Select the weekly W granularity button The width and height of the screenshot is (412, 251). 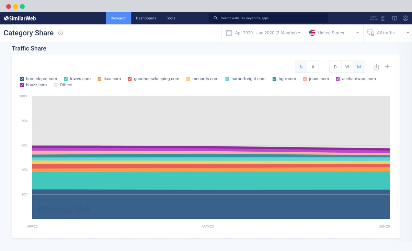[347, 67]
